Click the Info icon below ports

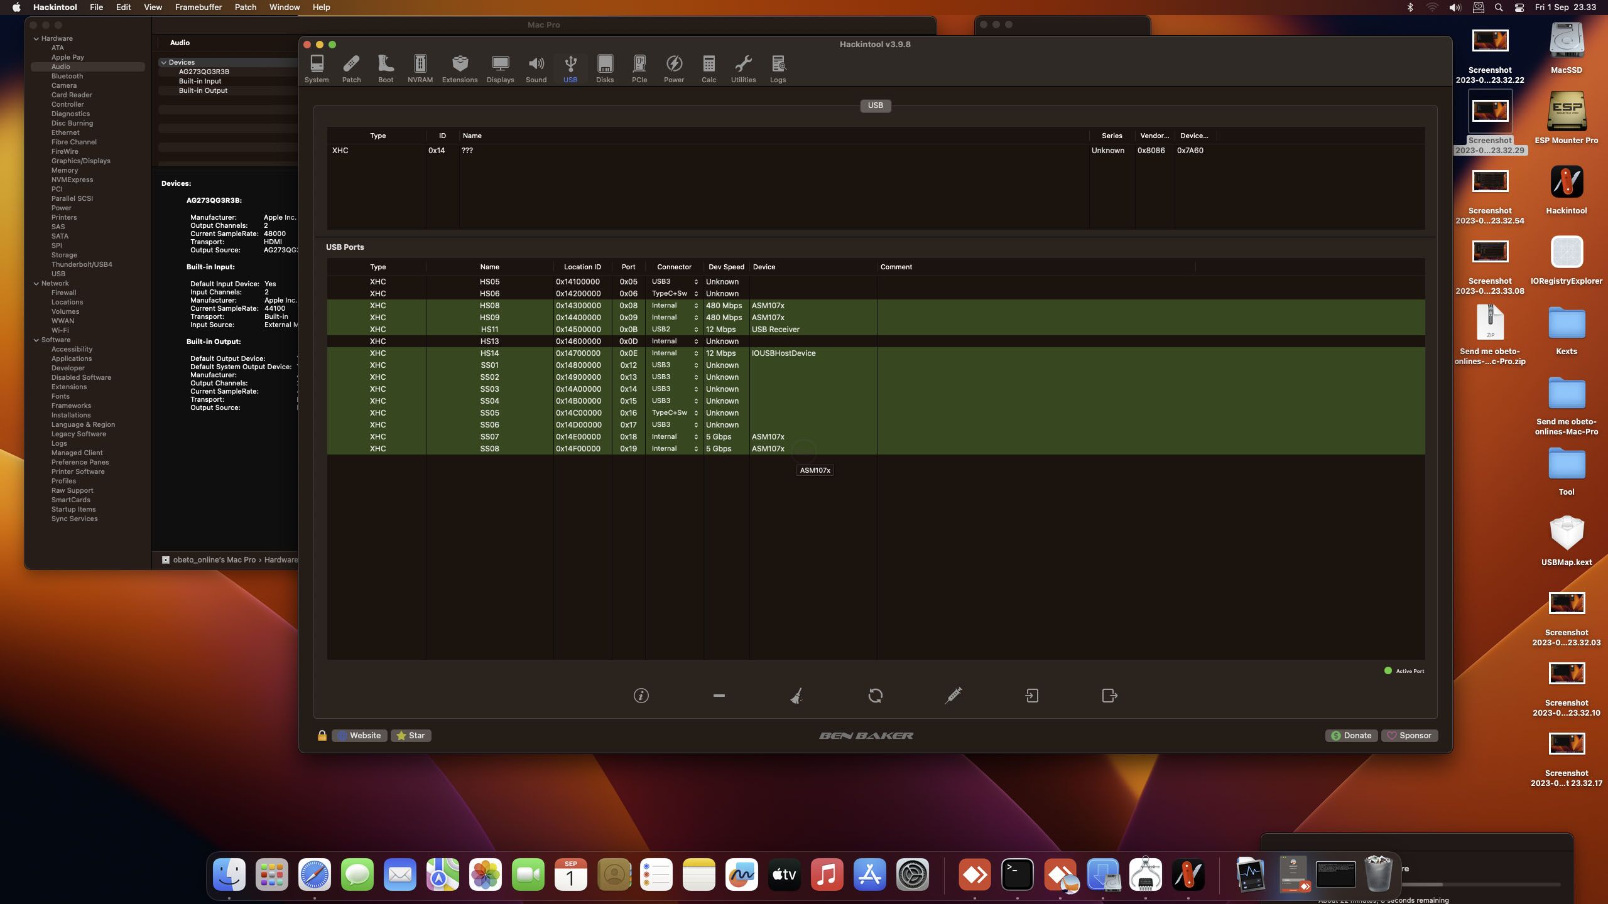point(641,696)
